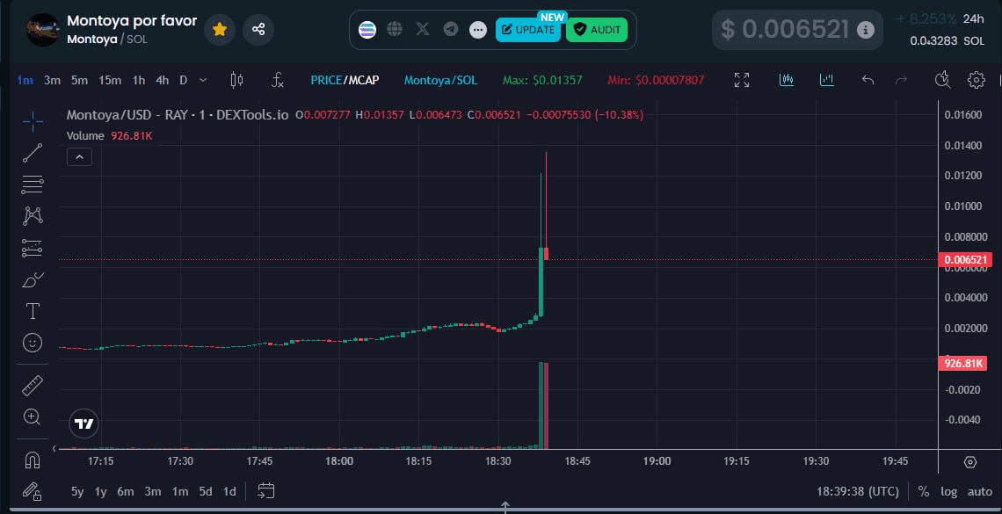Open the go-to-date calendar icon
The width and height of the screenshot is (1002, 514).
point(265,490)
